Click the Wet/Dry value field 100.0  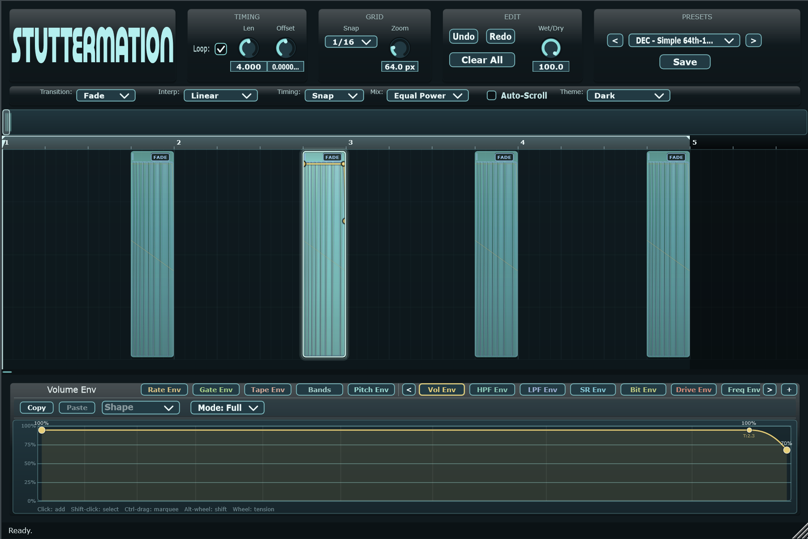(x=551, y=67)
